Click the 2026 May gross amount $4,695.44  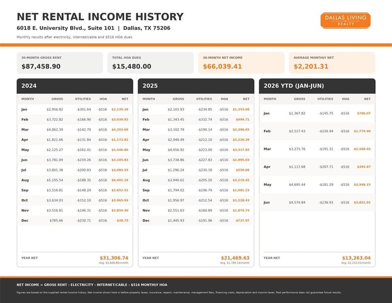pyautogui.click(x=297, y=185)
